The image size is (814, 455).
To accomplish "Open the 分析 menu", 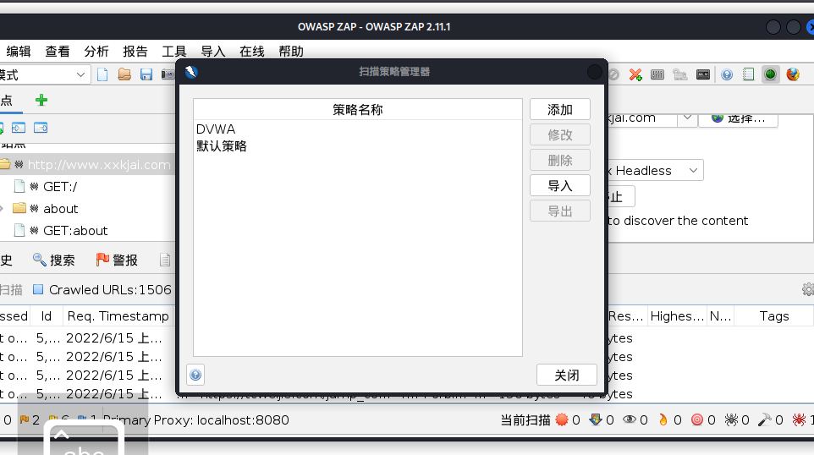I will pos(96,52).
